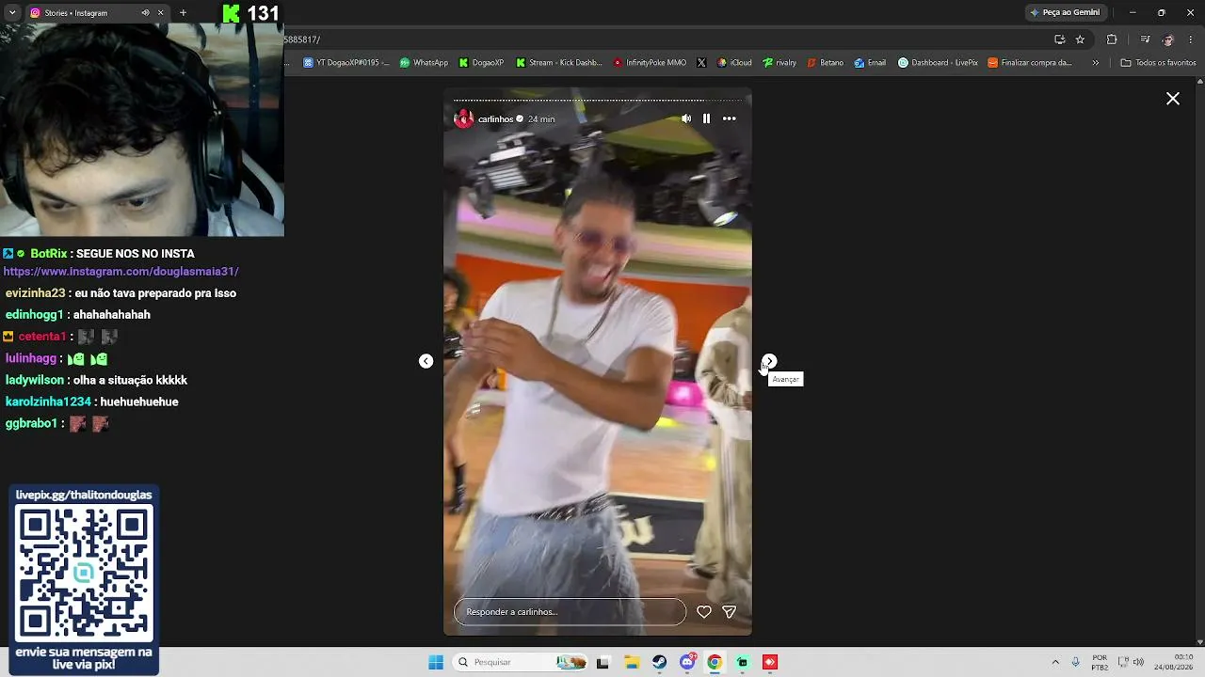Click the livepix QR code image
The image size is (1205, 677).
point(84,572)
